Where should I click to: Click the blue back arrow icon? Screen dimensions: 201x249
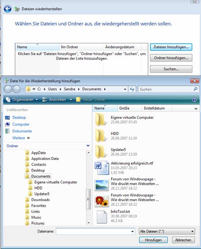[x=8, y=9]
